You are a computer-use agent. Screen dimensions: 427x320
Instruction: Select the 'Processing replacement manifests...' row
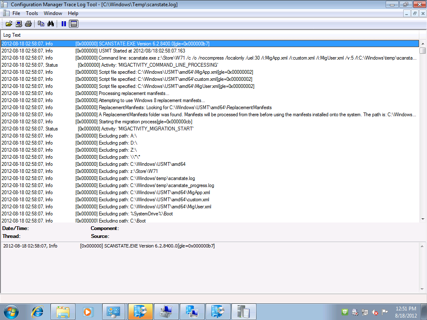210,93
